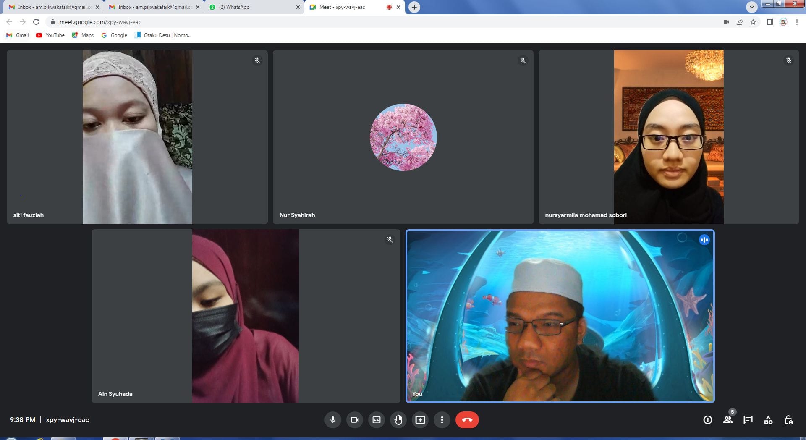Open the three-dot more options menu
806x440 pixels.
442,420
